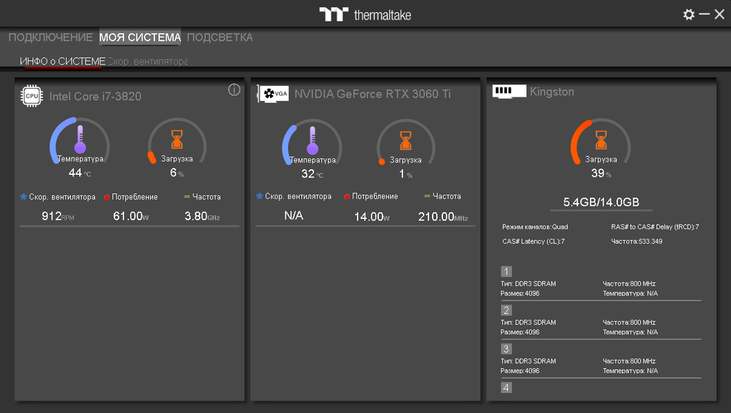731x413 pixels.
Task: Click CPU temperature thermometer icon
Action: tap(80, 139)
